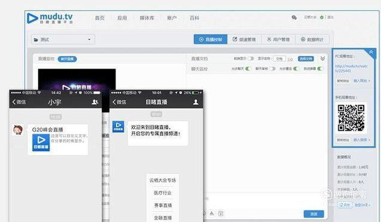Click the green status icon in header

tap(322, 17)
